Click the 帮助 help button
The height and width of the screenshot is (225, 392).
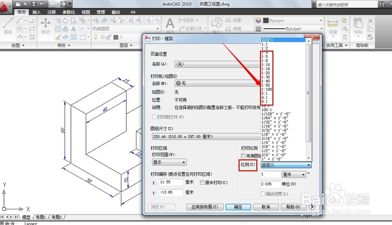293,207
